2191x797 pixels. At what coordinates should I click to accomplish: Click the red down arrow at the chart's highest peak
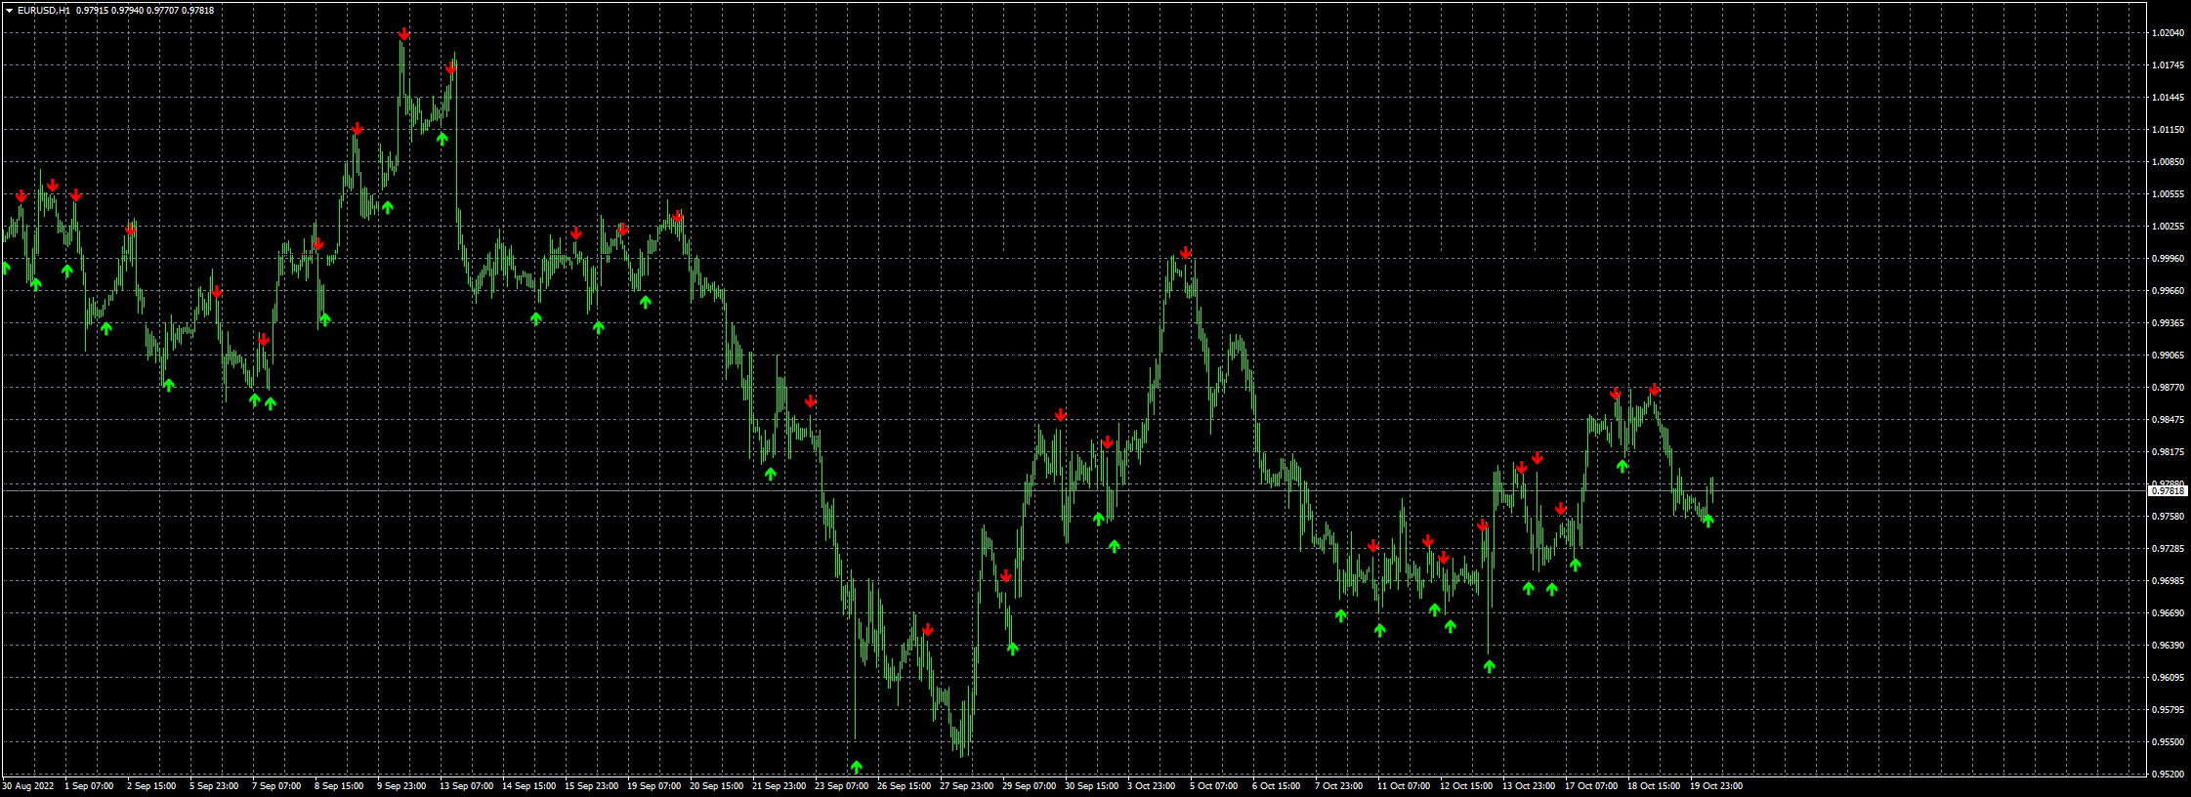pyautogui.click(x=404, y=34)
